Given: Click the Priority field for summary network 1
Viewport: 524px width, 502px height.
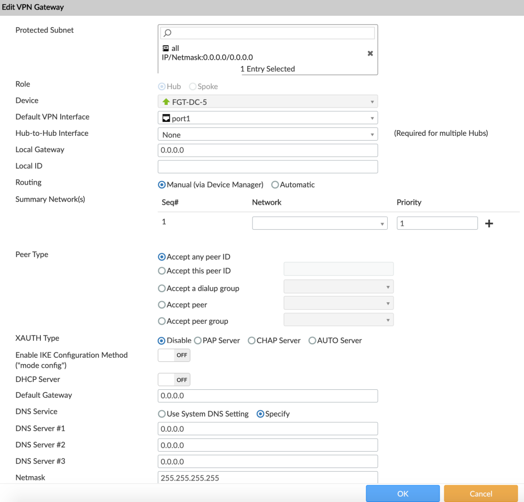Looking at the screenshot, I should tap(437, 223).
